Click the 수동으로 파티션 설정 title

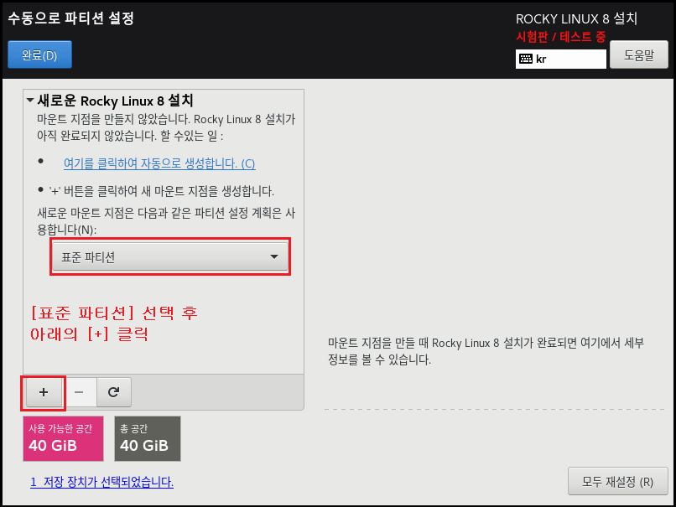71,18
